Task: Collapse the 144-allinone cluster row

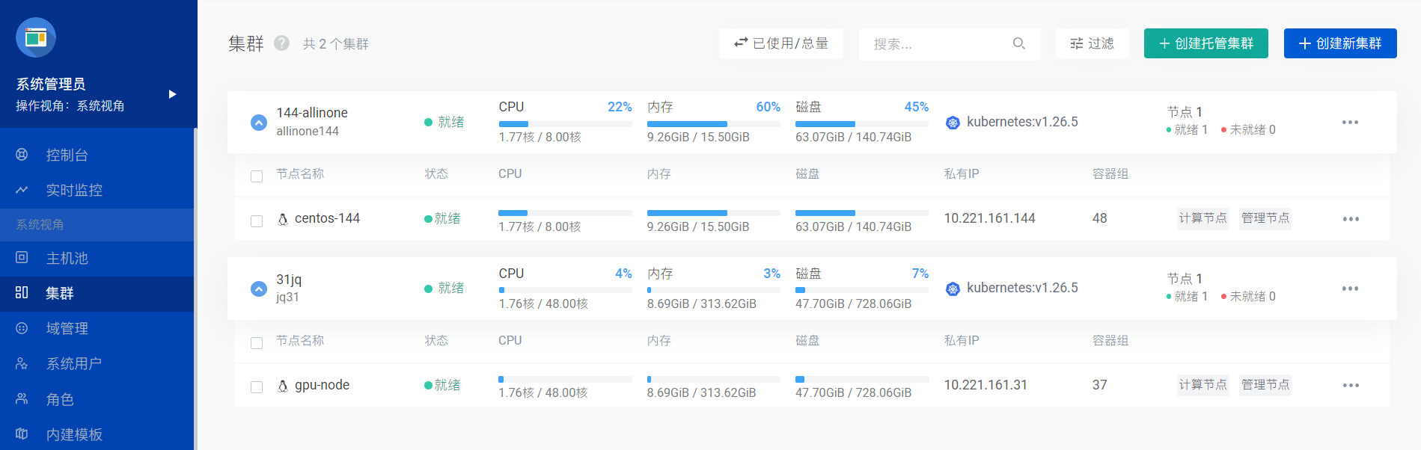Action: point(259,123)
